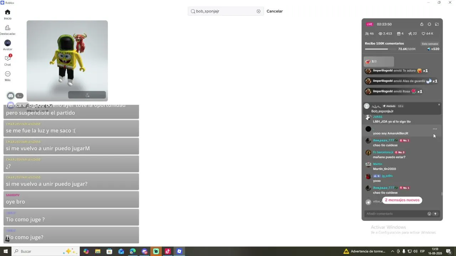The width and height of the screenshot is (456, 256).
Task: Open Alas de guardián gift notification
Action: click(401, 81)
